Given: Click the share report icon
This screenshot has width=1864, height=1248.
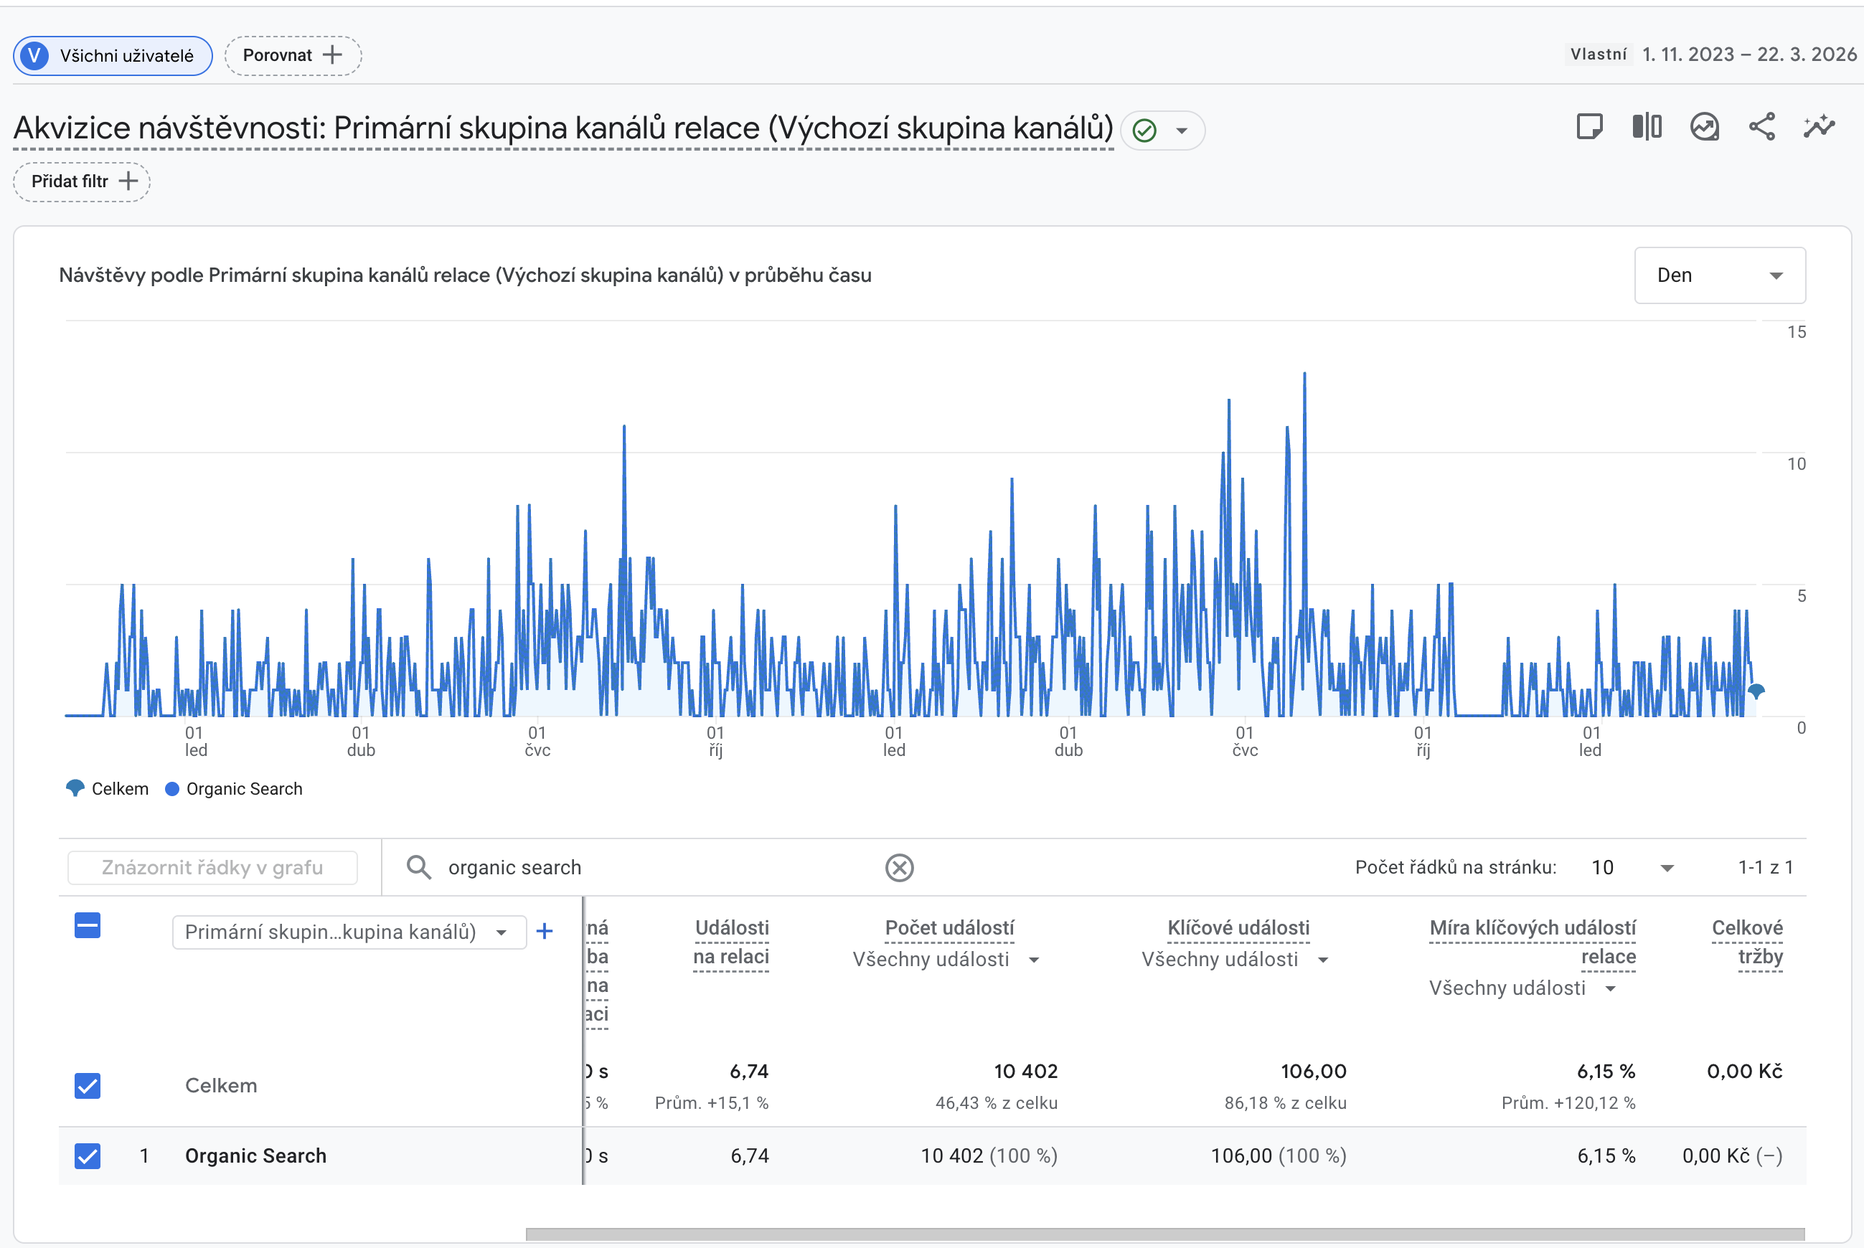Looking at the screenshot, I should click(1761, 128).
